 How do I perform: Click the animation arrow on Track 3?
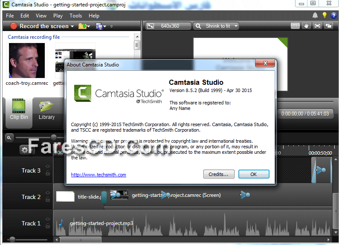pos(321,170)
